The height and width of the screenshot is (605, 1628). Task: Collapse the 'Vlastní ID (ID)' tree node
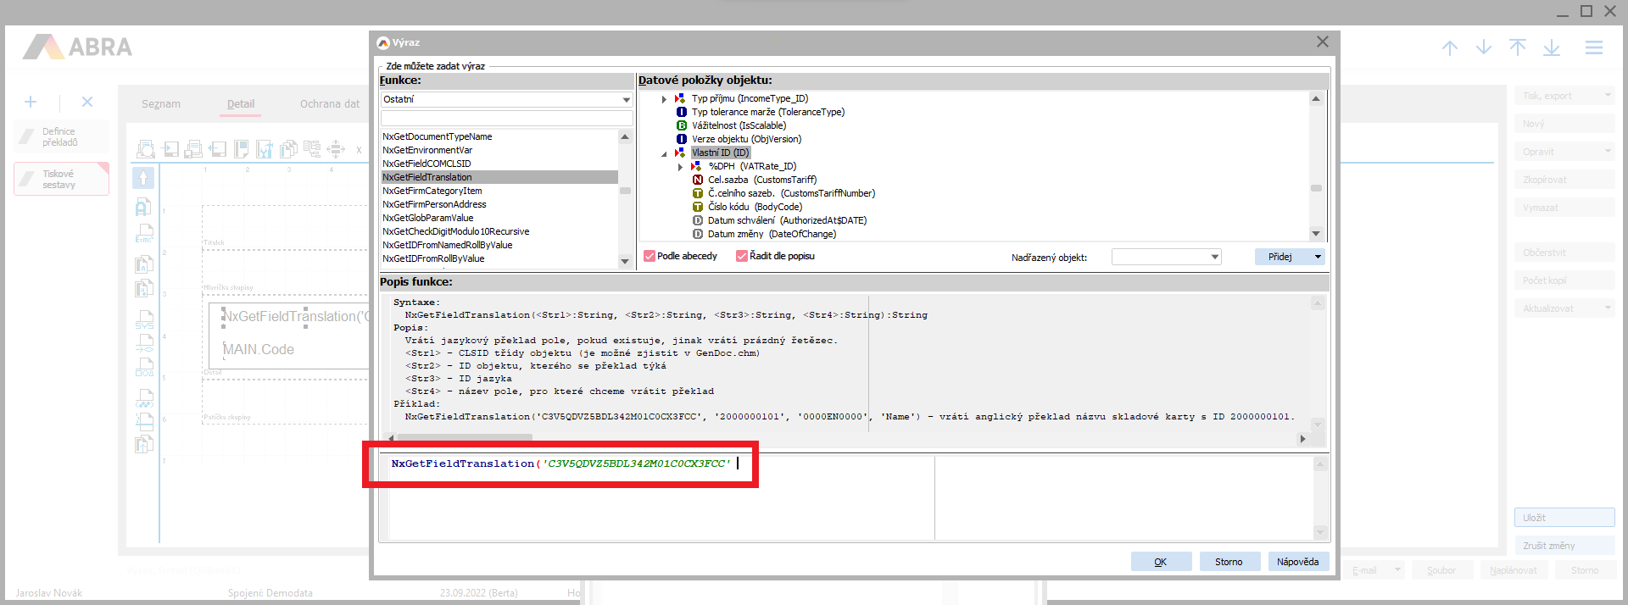coord(664,153)
